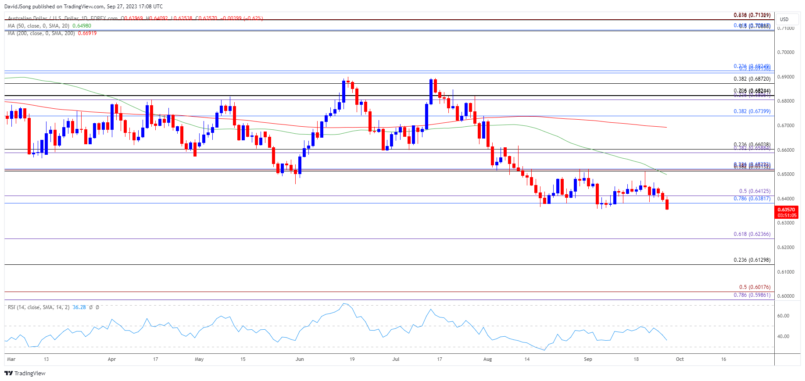Click the chart closing price C0.63570 in the header
The image size is (805, 381).
(206, 18)
